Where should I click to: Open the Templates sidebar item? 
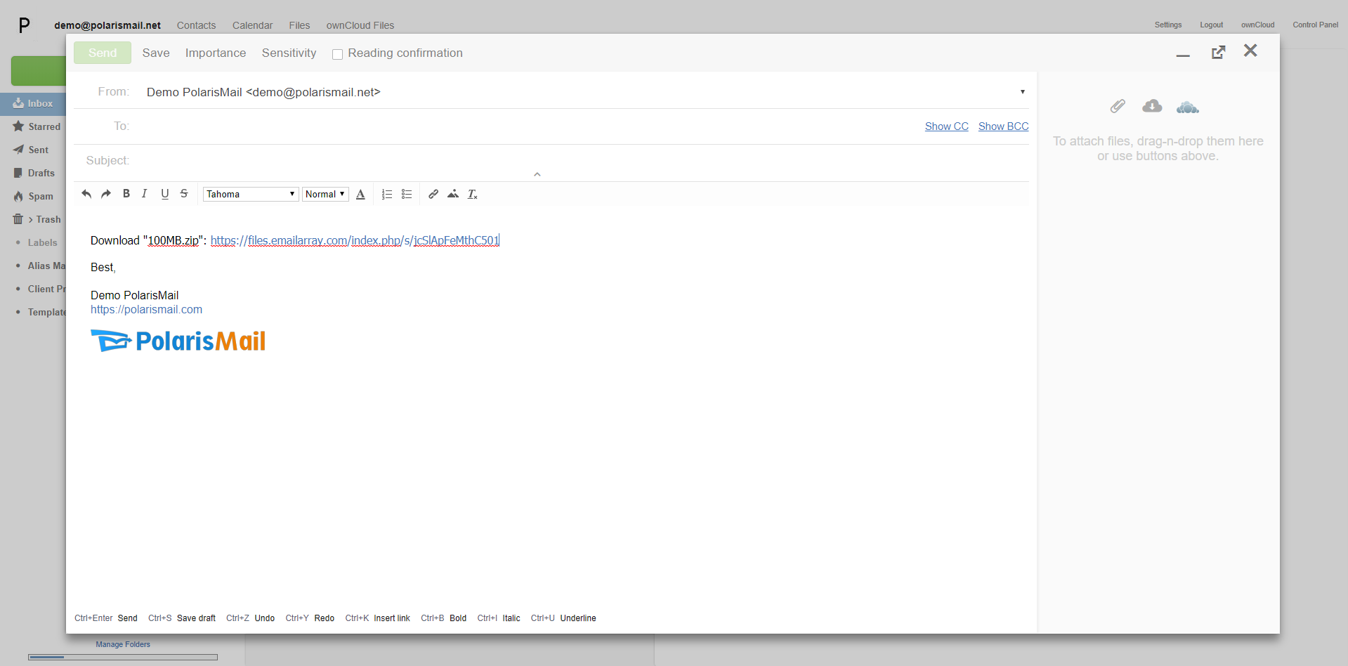pos(46,312)
